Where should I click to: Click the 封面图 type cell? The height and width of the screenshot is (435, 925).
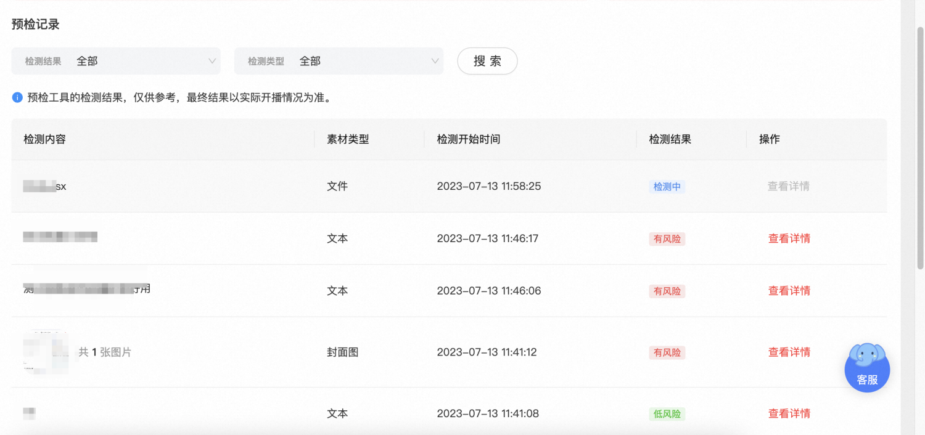coord(343,352)
